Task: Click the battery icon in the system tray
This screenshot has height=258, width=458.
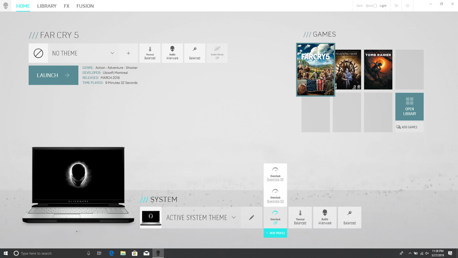Action: (416, 253)
